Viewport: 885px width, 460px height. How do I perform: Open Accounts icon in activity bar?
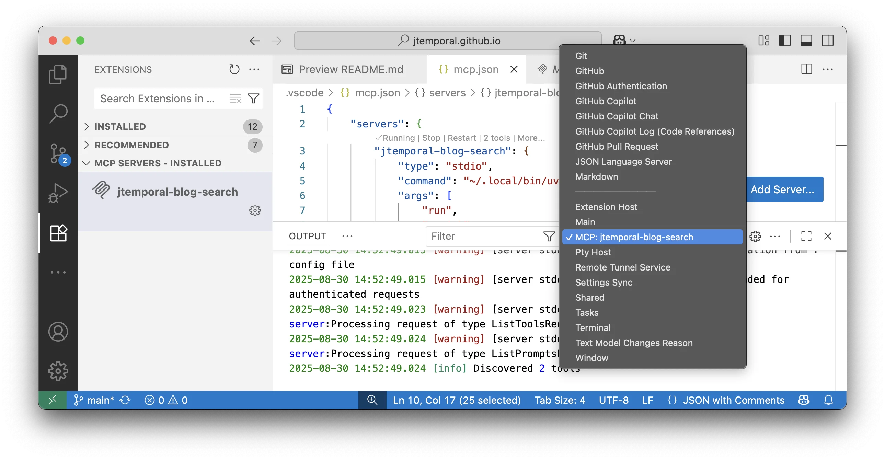(x=58, y=332)
